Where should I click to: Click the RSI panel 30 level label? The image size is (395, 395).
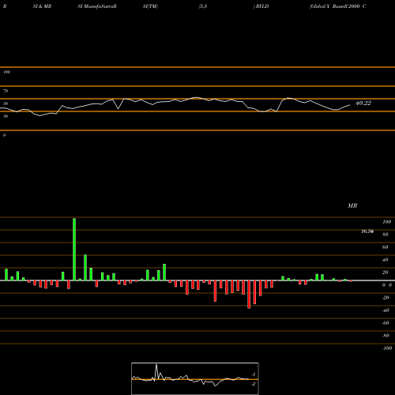coord(6,116)
